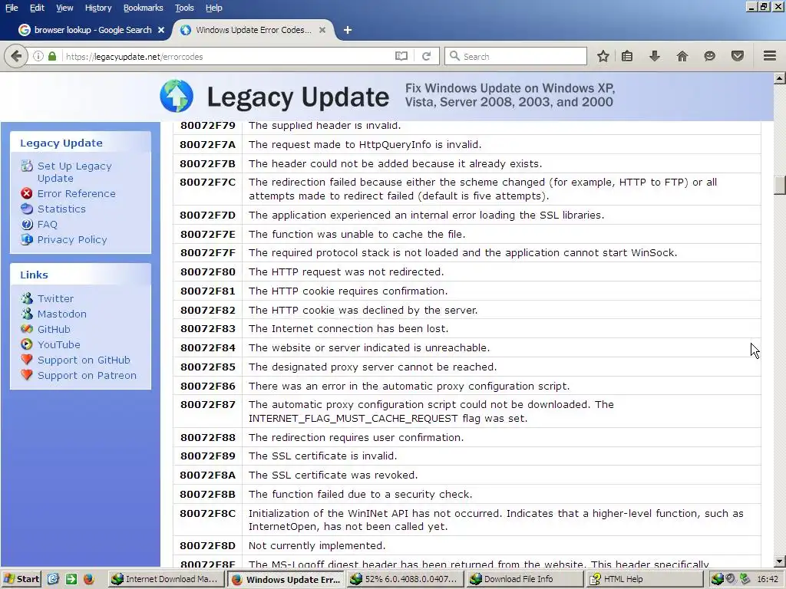Click the Statistics pie icon
The width and height of the screenshot is (786, 589).
pyautogui.click(x=27, y=209)
